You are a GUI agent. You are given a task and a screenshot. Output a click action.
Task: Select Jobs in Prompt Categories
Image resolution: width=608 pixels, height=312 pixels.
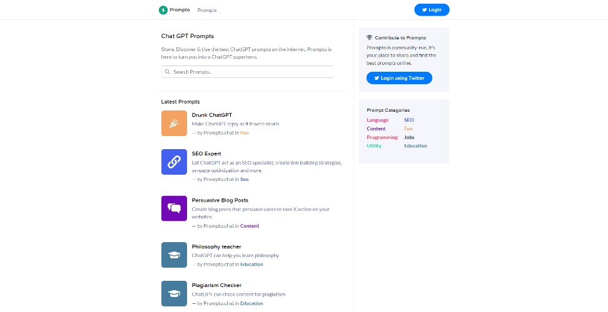(x=409, y=137)
